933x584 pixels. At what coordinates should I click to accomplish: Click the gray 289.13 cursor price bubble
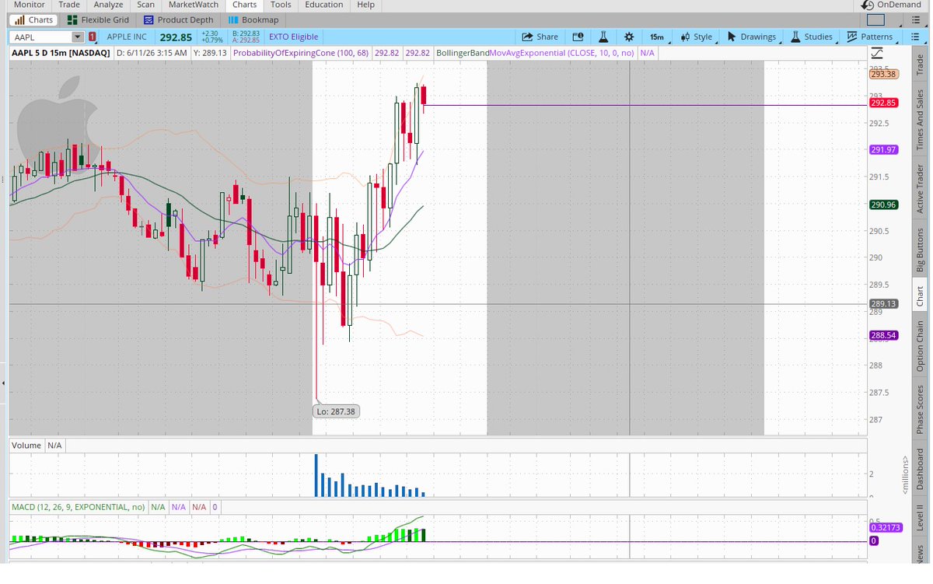click(884, 304)
